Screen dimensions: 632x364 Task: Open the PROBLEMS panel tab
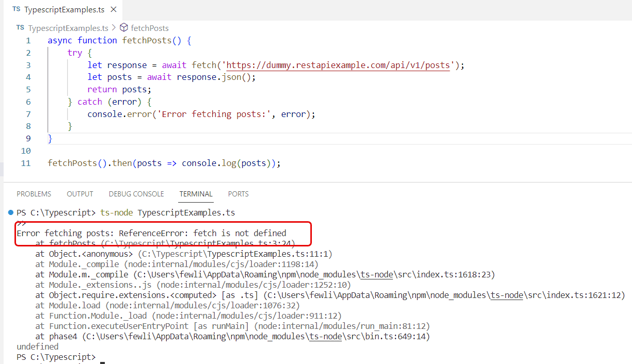[34, 194]
